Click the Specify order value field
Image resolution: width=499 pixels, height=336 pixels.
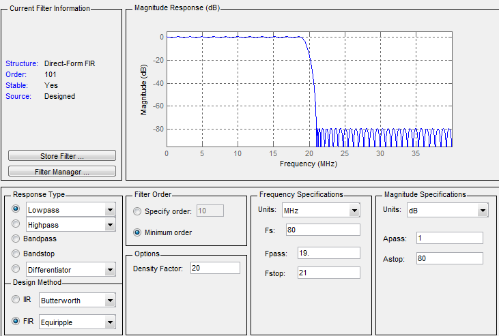tap(210, 211)
